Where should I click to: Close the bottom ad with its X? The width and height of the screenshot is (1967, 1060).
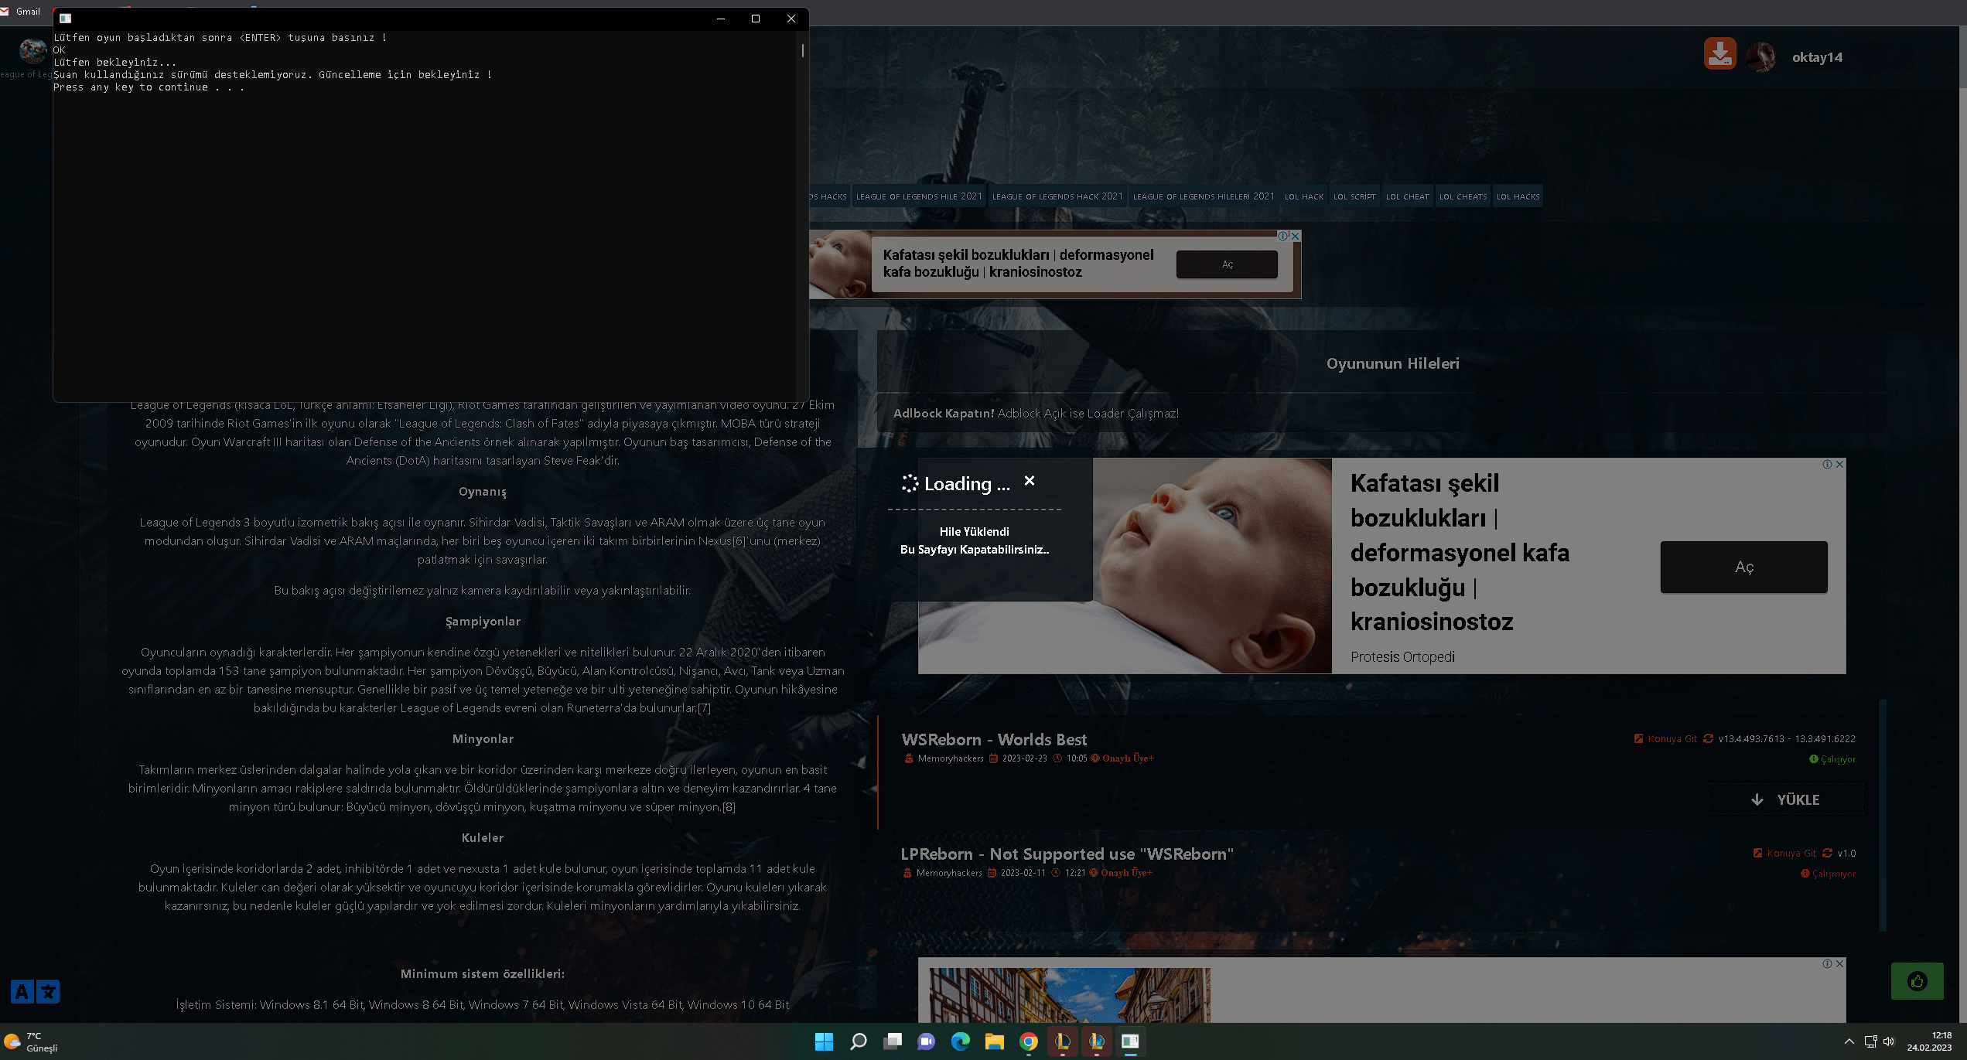tap(1839, 963)
